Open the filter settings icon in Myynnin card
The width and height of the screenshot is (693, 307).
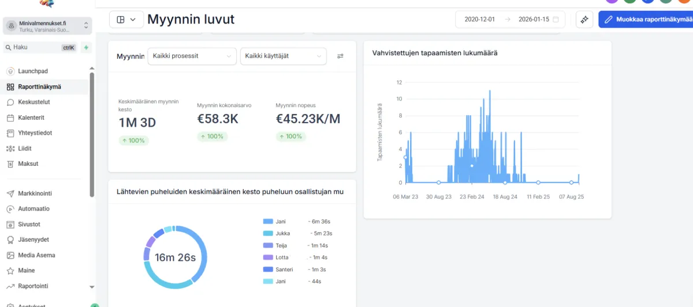point(340,56)
